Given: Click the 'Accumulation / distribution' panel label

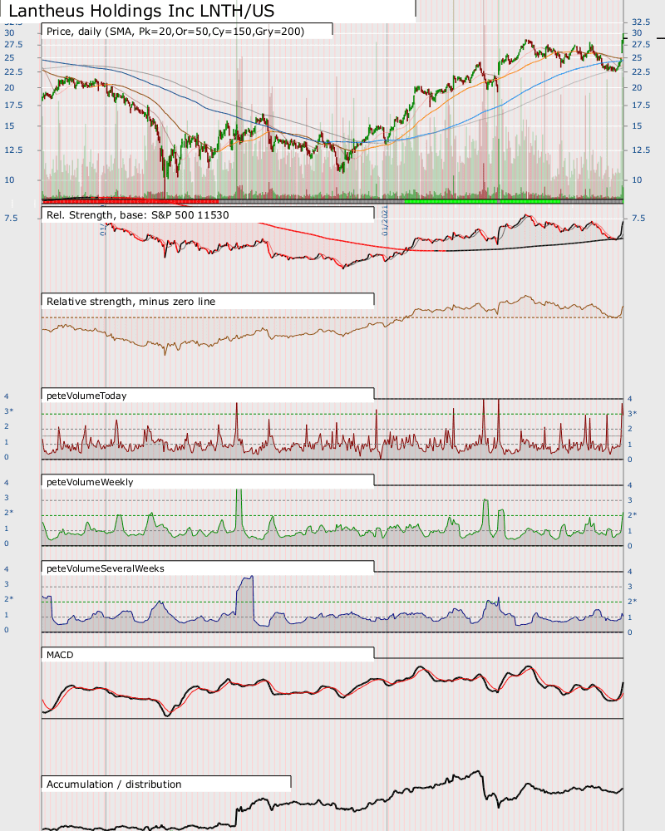Looking at the screenshot, I should 114,784.
